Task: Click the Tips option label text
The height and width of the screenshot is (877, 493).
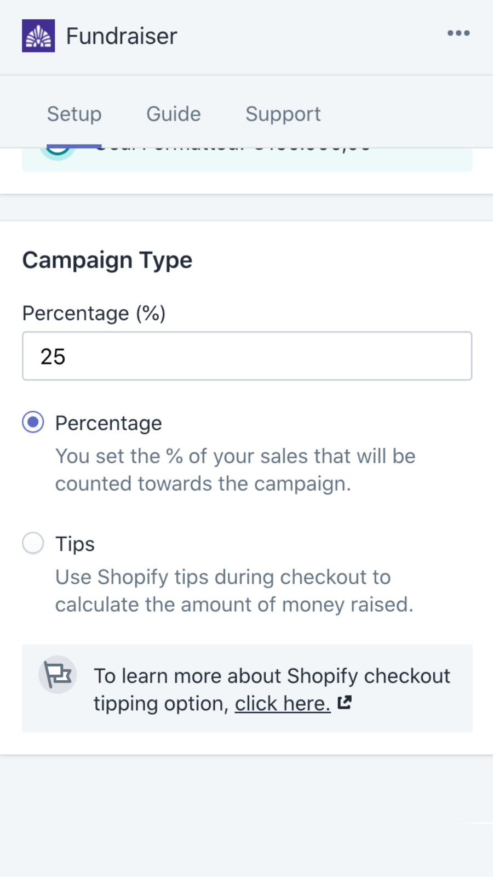Action: (x=75, y=544)
